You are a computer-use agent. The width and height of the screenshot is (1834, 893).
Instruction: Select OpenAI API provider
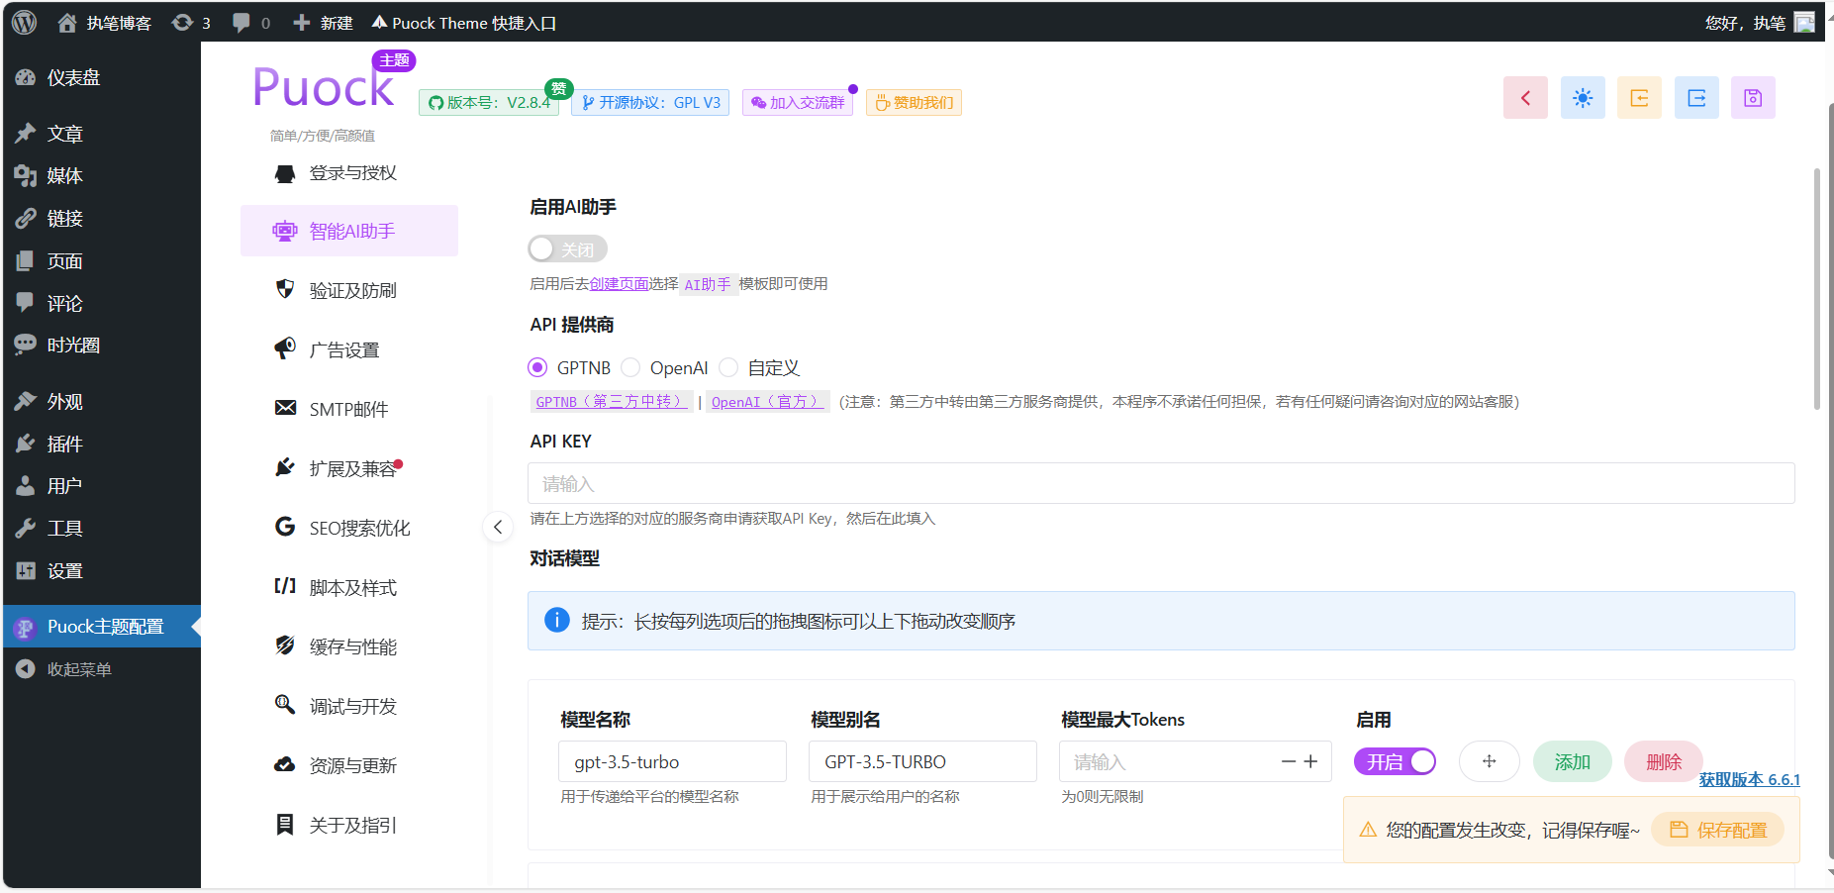(664, 367)
